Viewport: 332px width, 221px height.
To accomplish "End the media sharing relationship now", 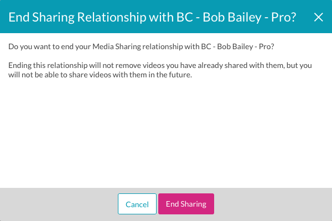I will point(186,204).
